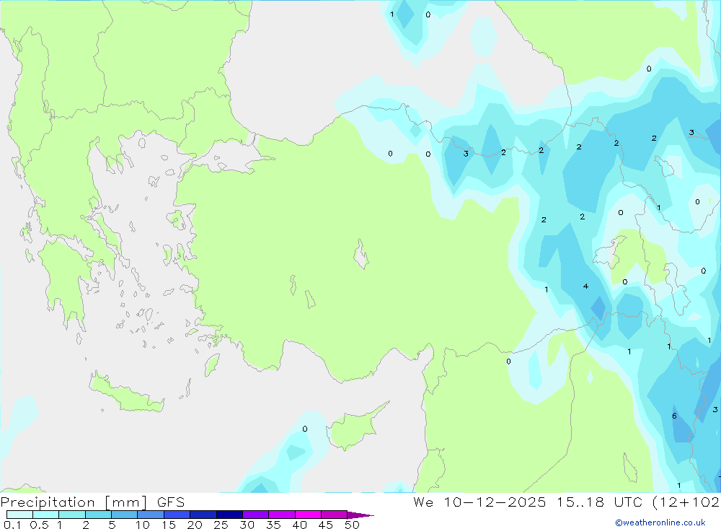Click the value '0' west of Cyprus
721x529 pixels.
[x=305, y=429]
